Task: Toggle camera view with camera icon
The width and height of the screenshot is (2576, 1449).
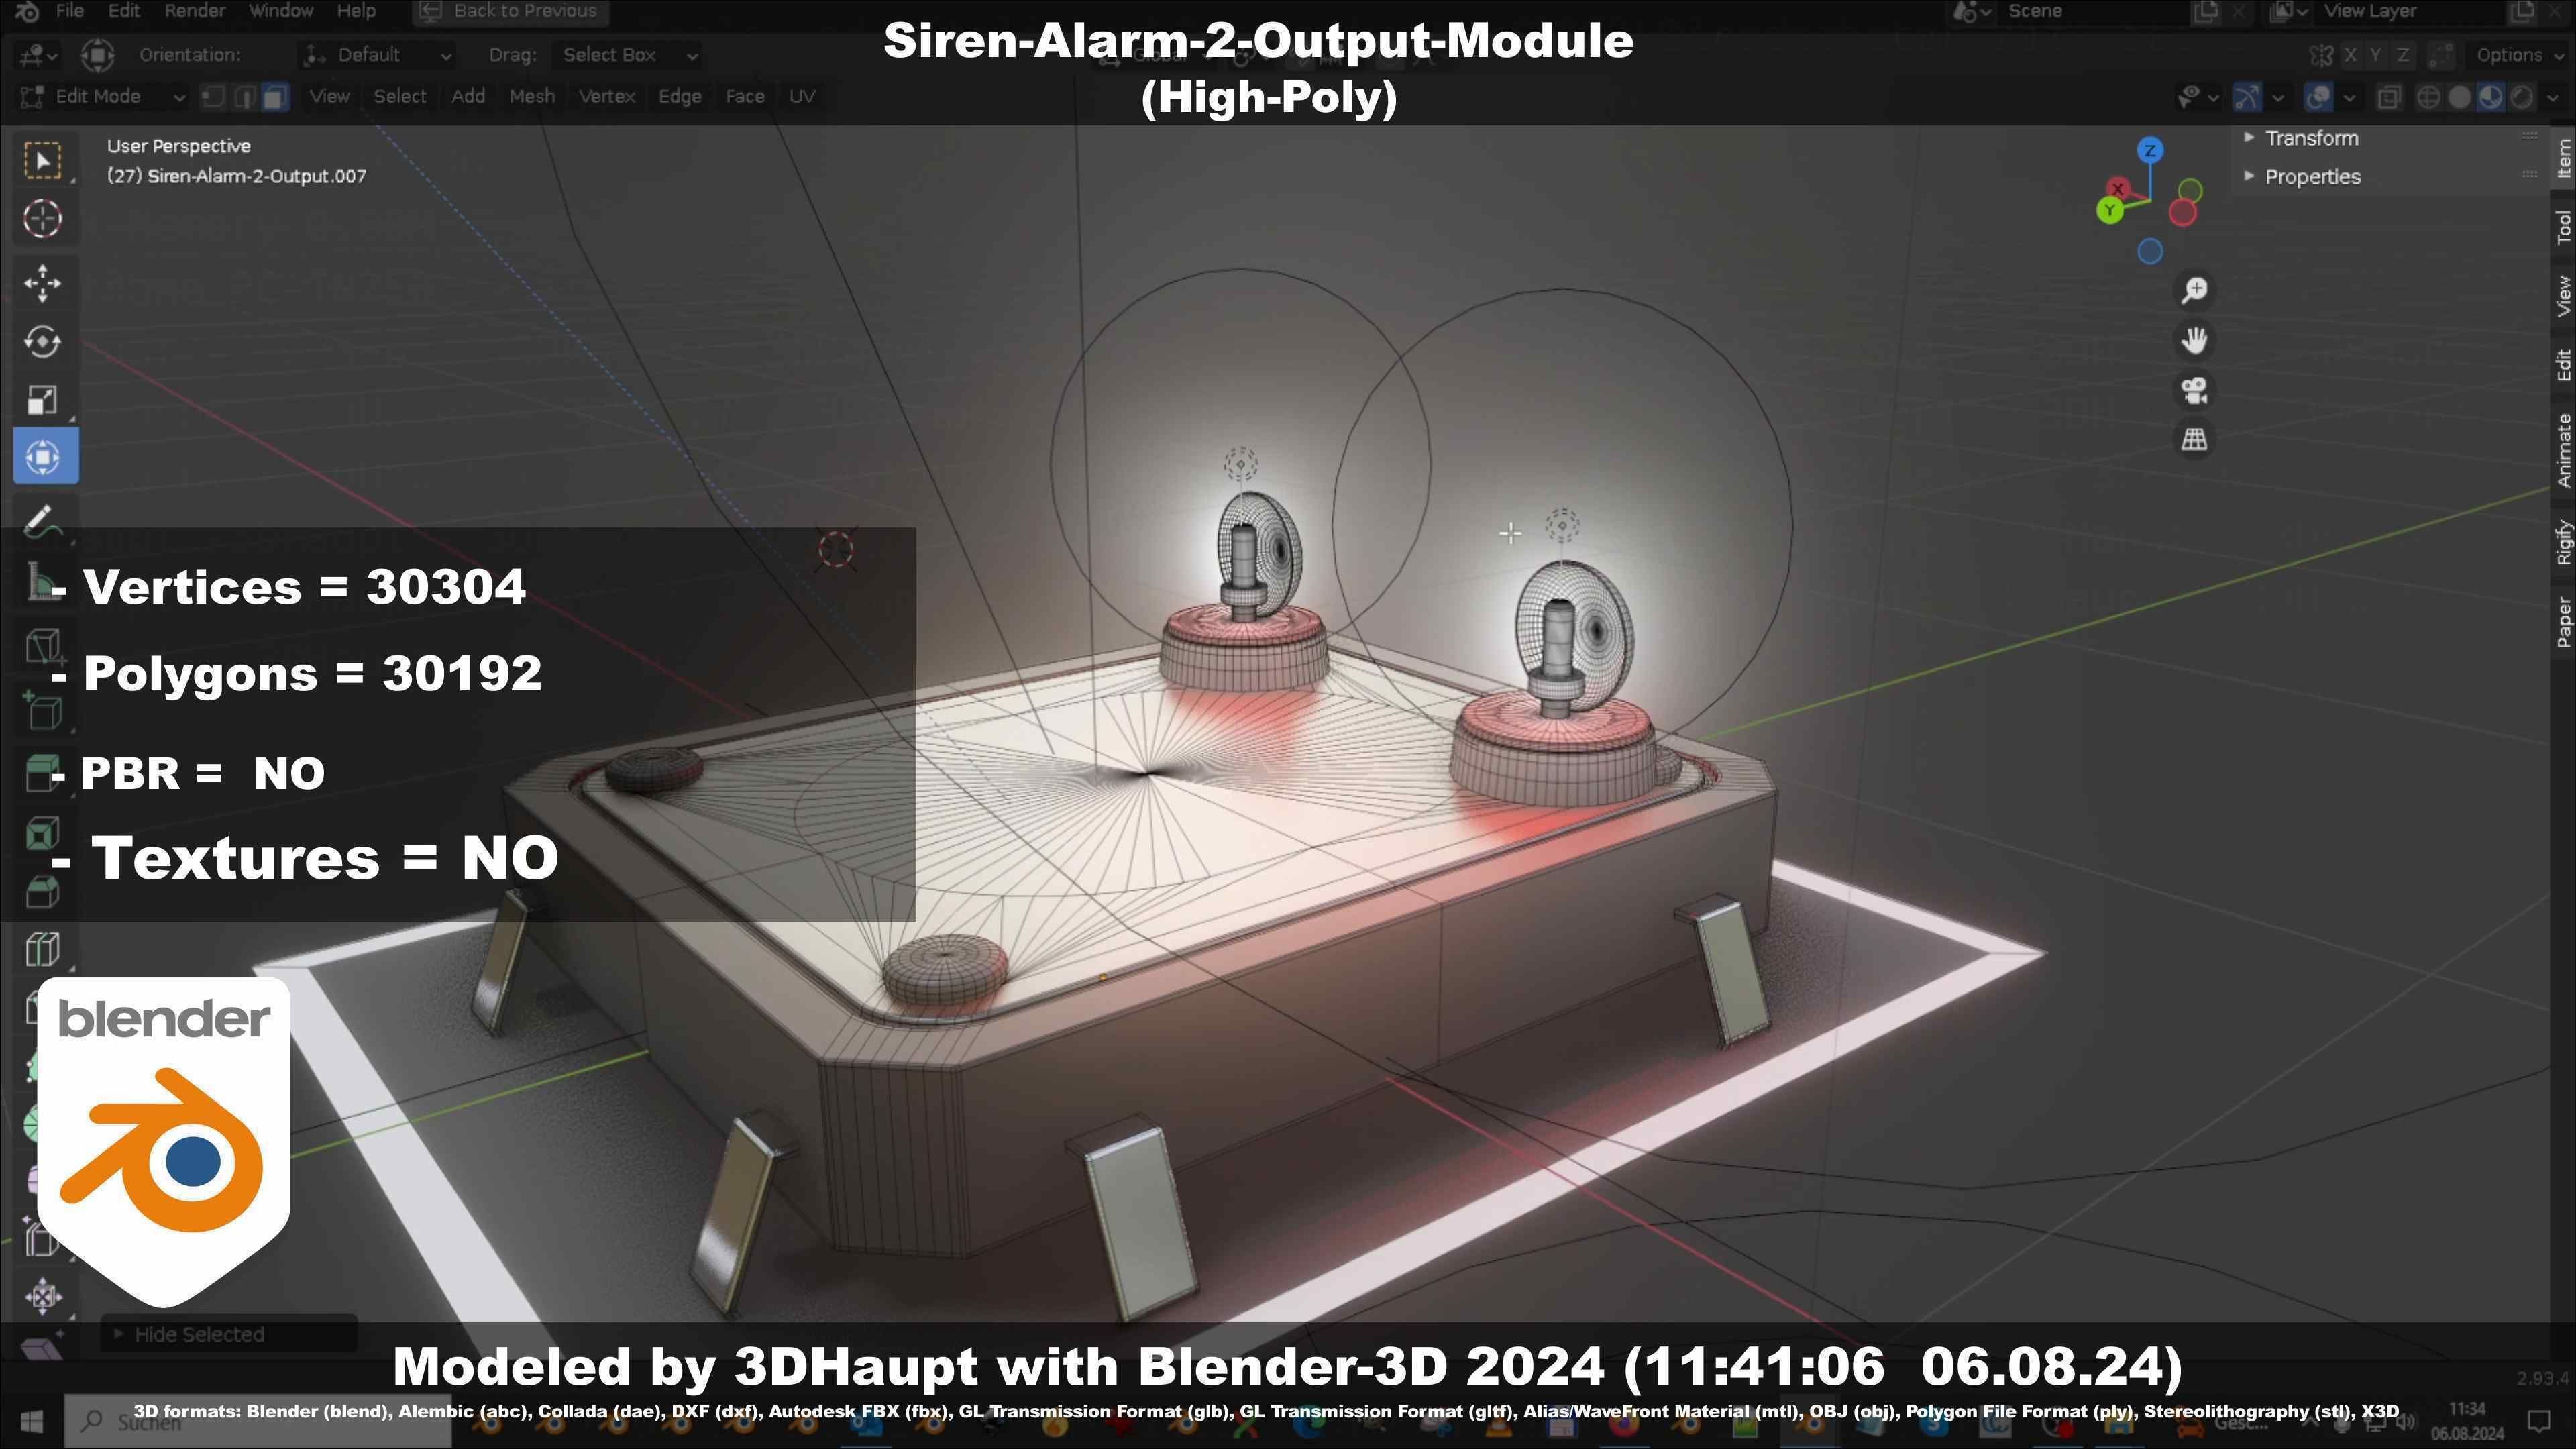Action: pos(2194,390)
